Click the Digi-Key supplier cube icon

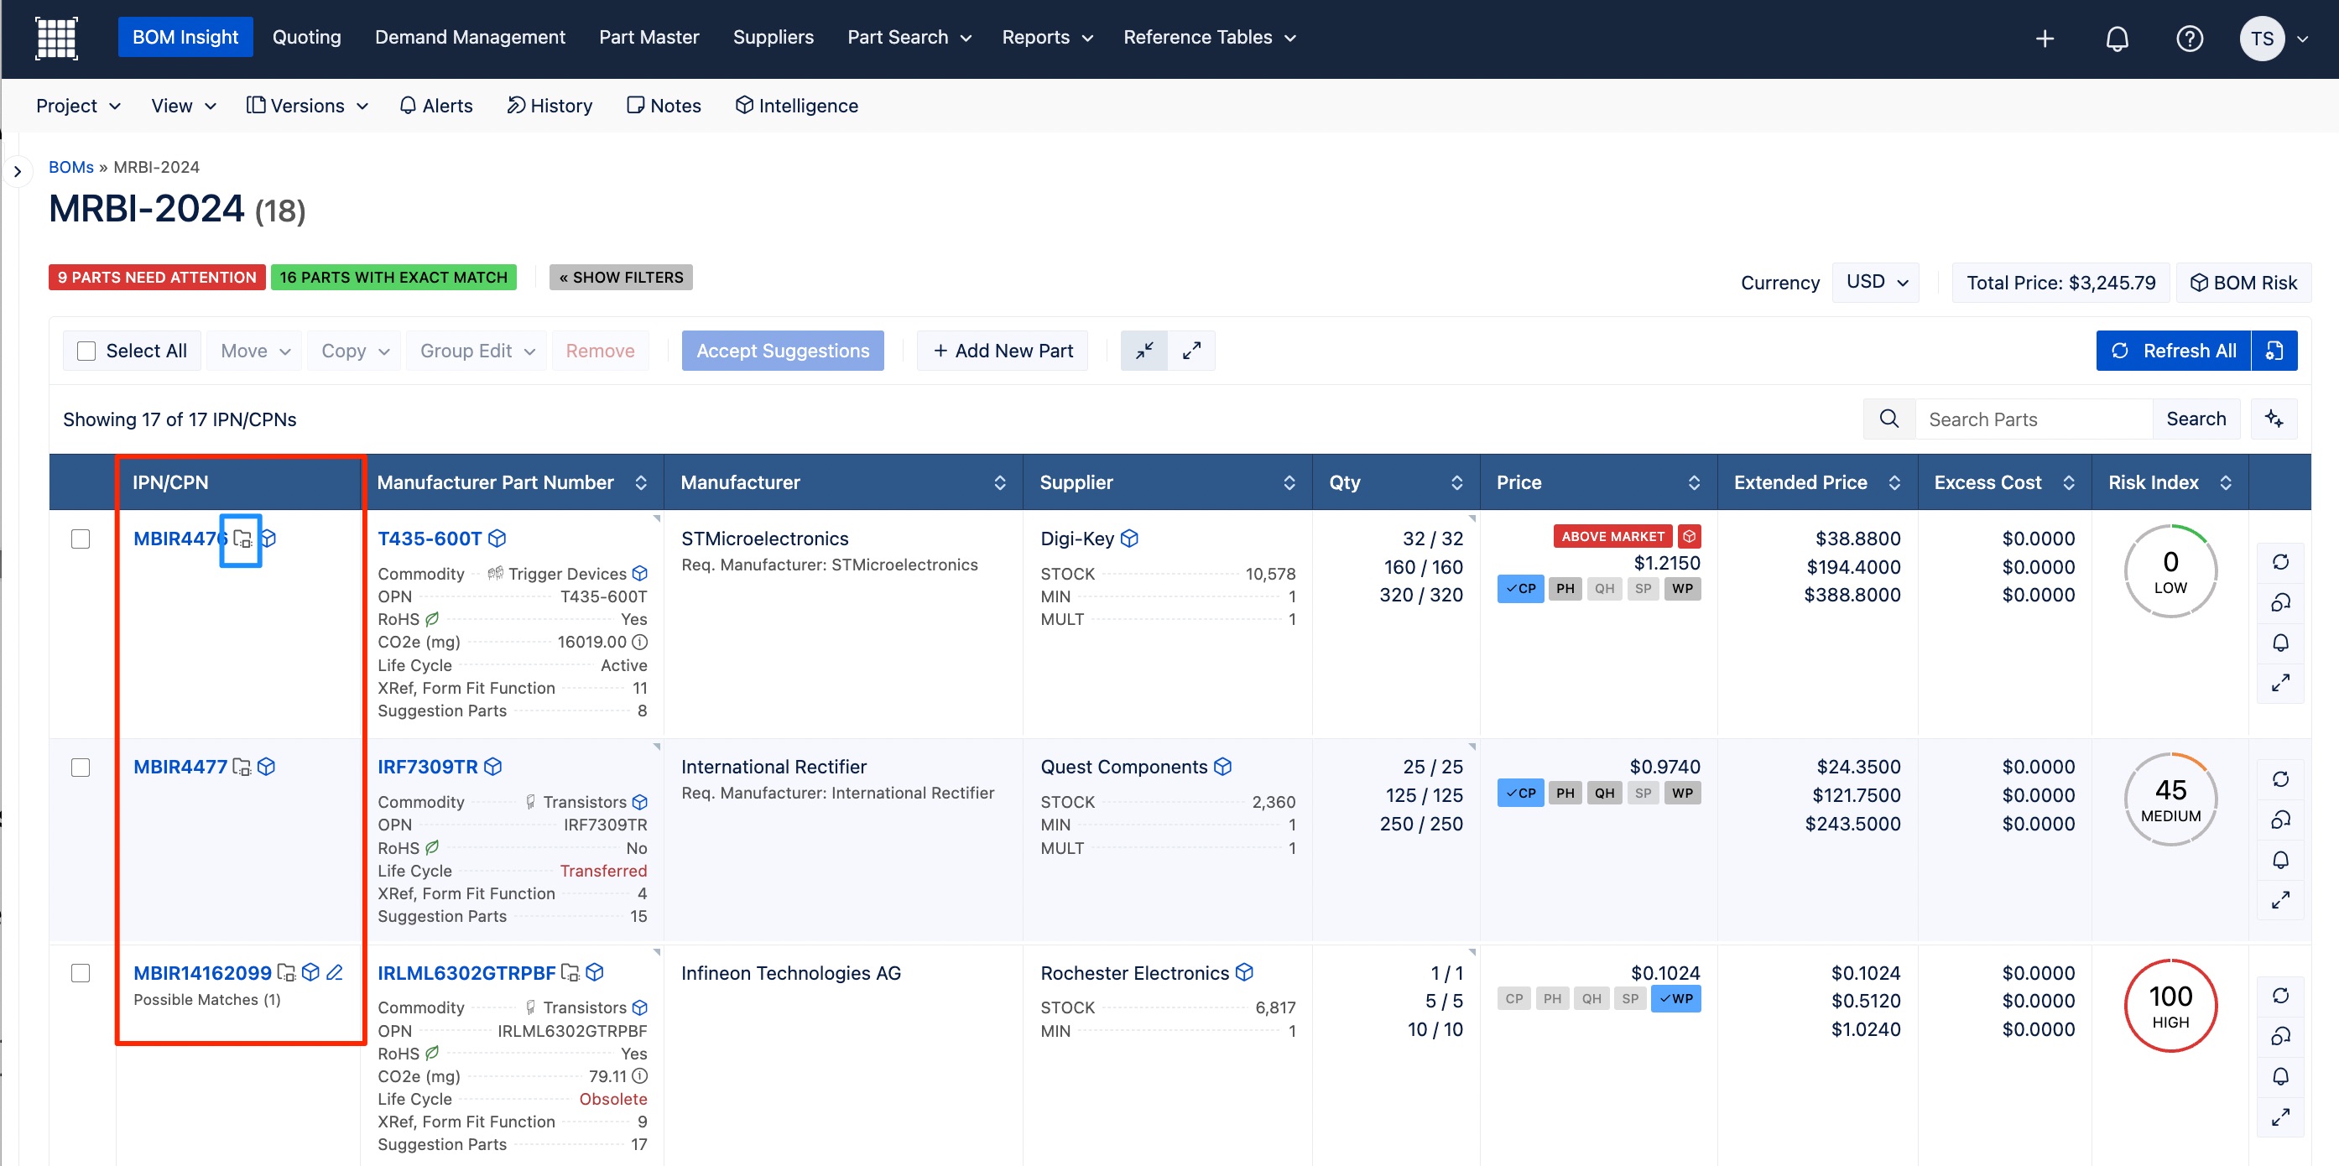coord(1129,539)
